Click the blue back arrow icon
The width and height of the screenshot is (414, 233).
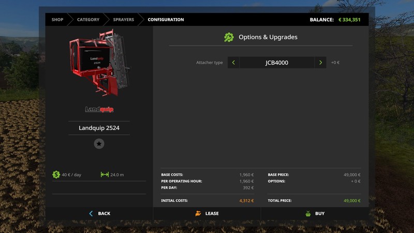(91, 213)
